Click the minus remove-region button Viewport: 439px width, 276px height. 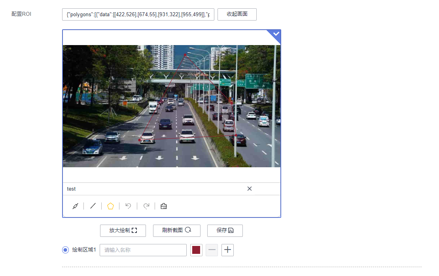click(x=212, y=250)
